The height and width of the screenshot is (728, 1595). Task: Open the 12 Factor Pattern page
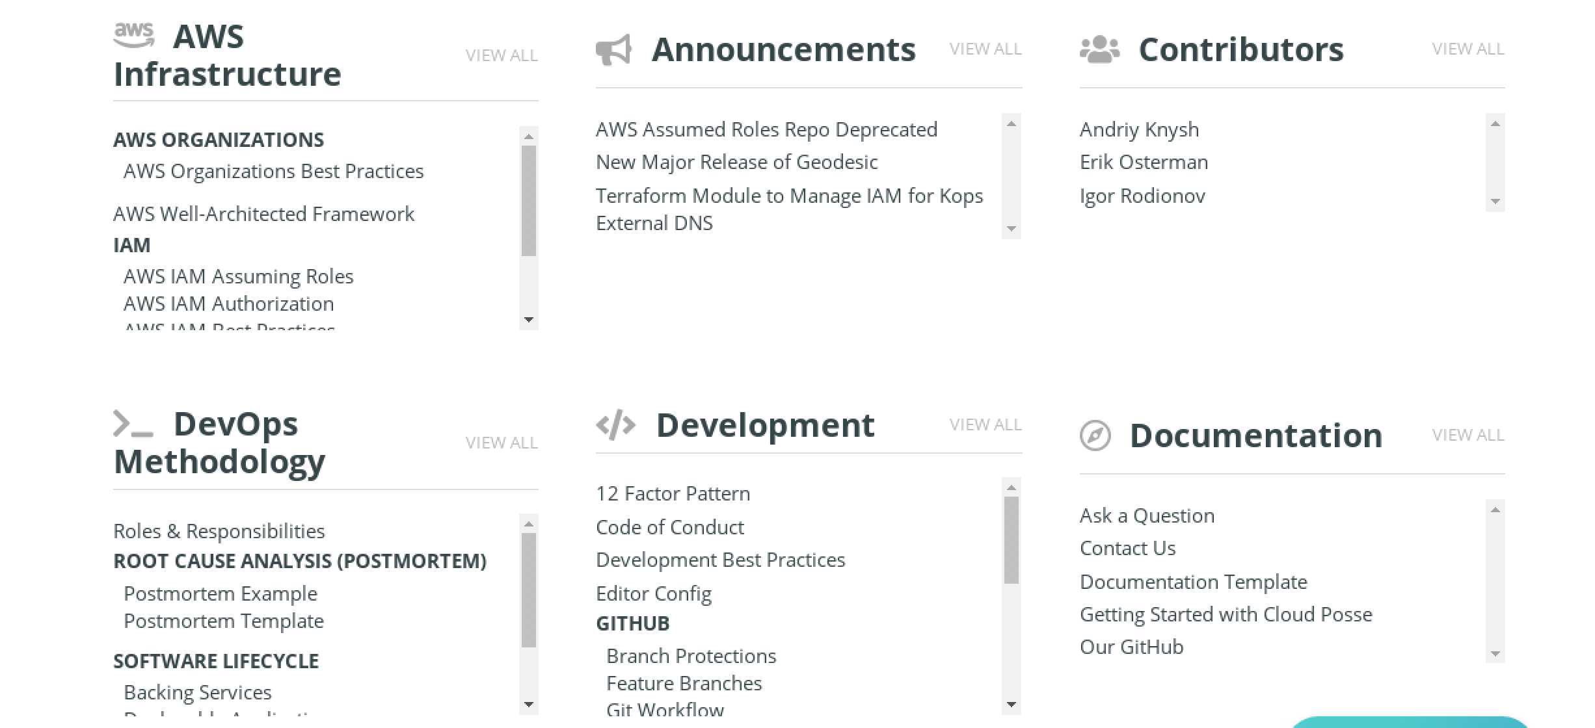673,493
